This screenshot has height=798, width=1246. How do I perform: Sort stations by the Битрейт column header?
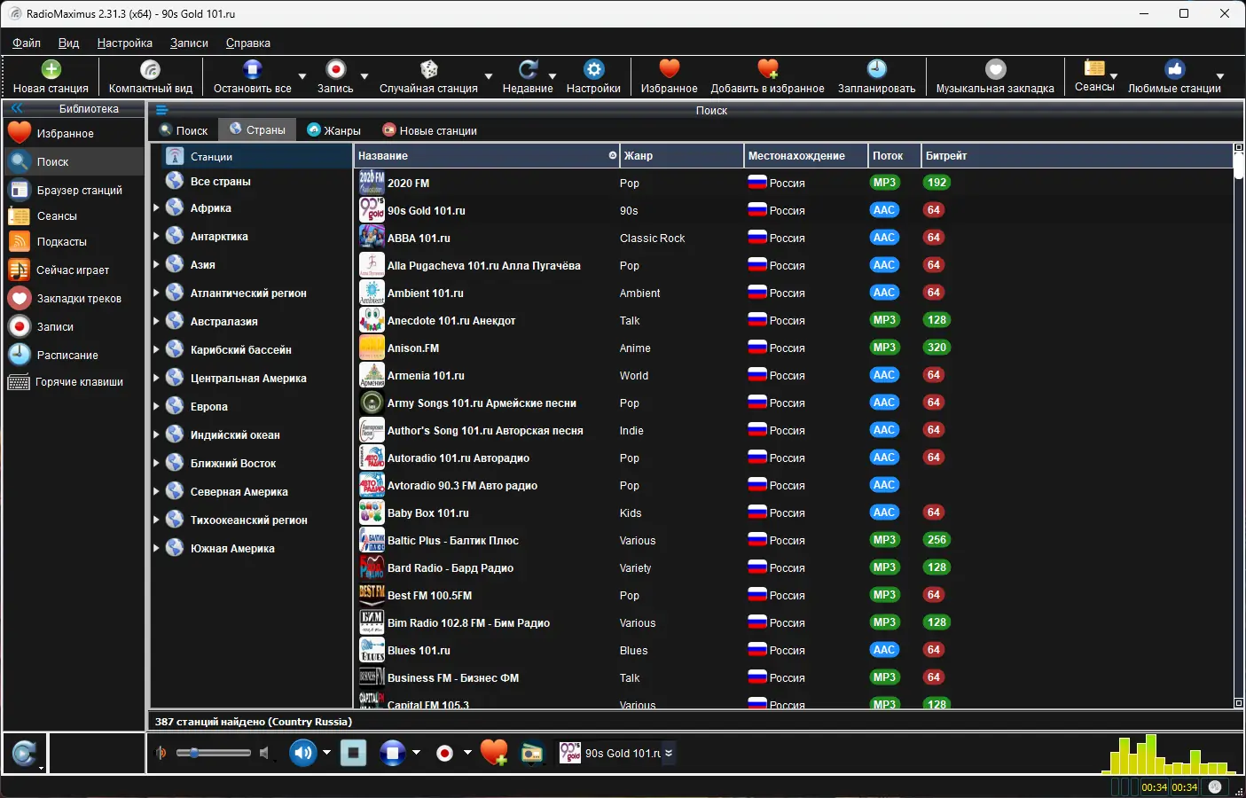(x=1077, y=156)
